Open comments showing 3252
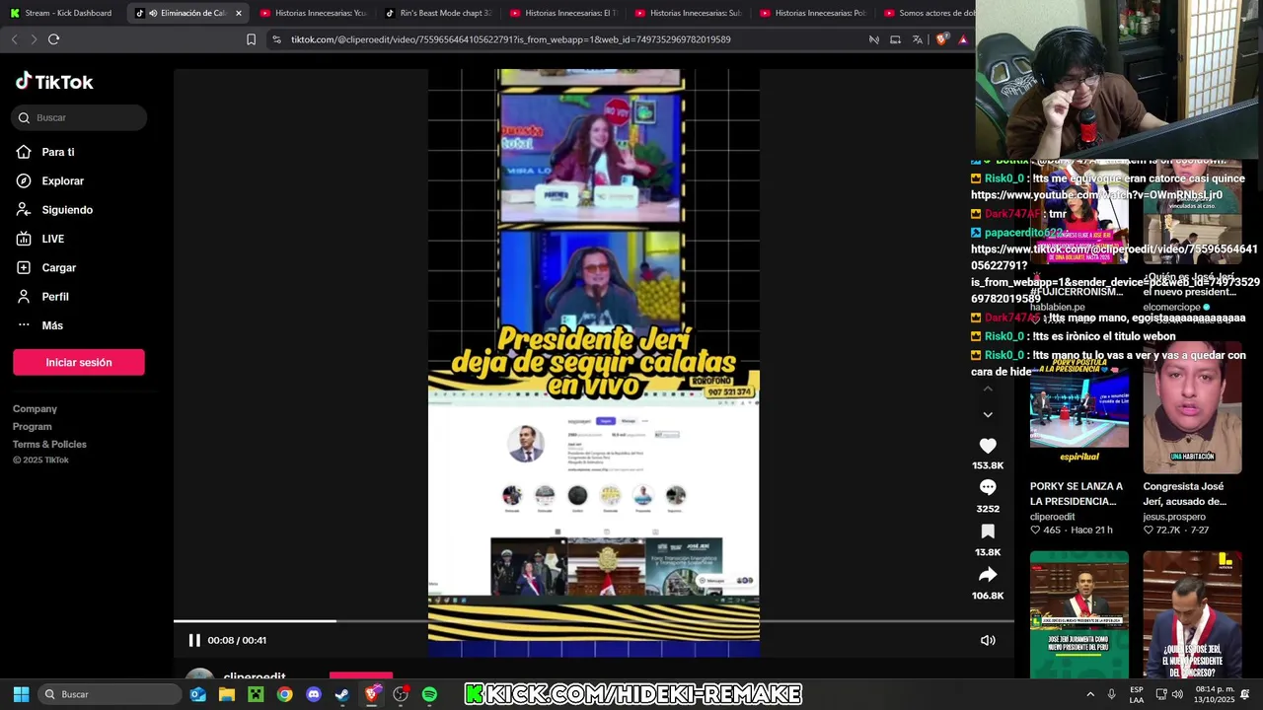This screenshot has height=710, width=1263. [x=988, y=488]
